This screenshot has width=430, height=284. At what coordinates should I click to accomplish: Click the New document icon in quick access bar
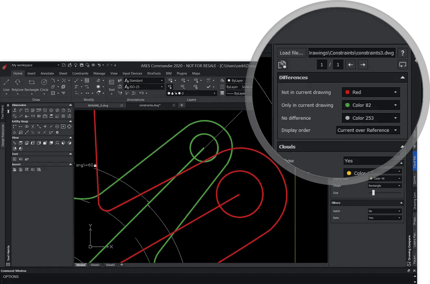64,65
